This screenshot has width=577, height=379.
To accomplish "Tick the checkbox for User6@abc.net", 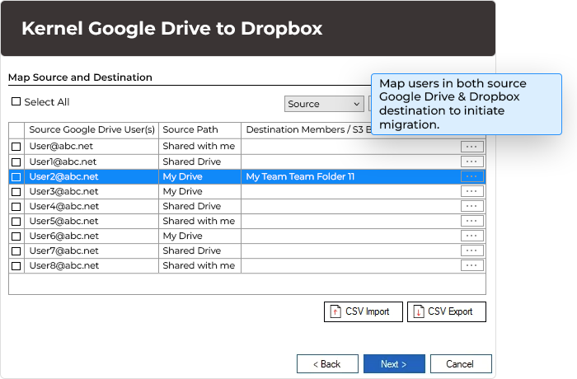I will tap(16, 236).
